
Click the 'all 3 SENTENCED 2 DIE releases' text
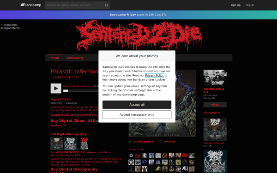[x=76, y=152]
